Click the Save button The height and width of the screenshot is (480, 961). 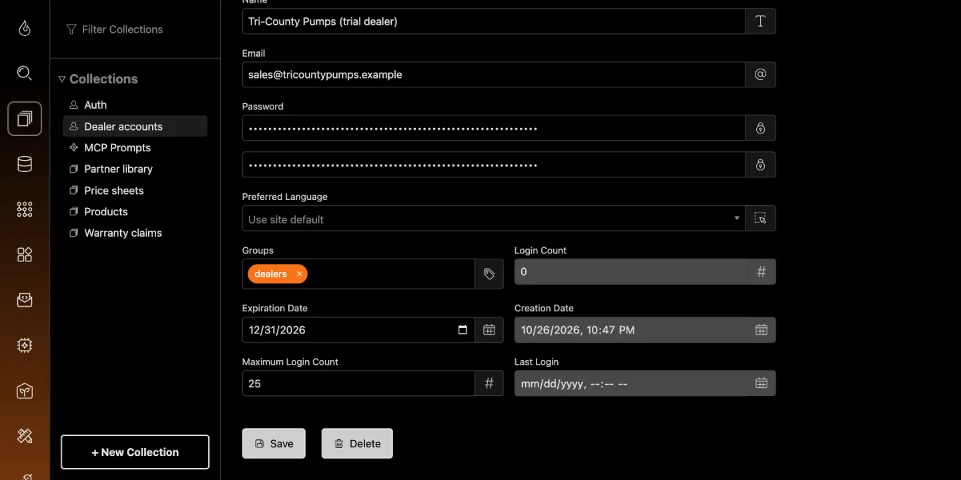274,443
